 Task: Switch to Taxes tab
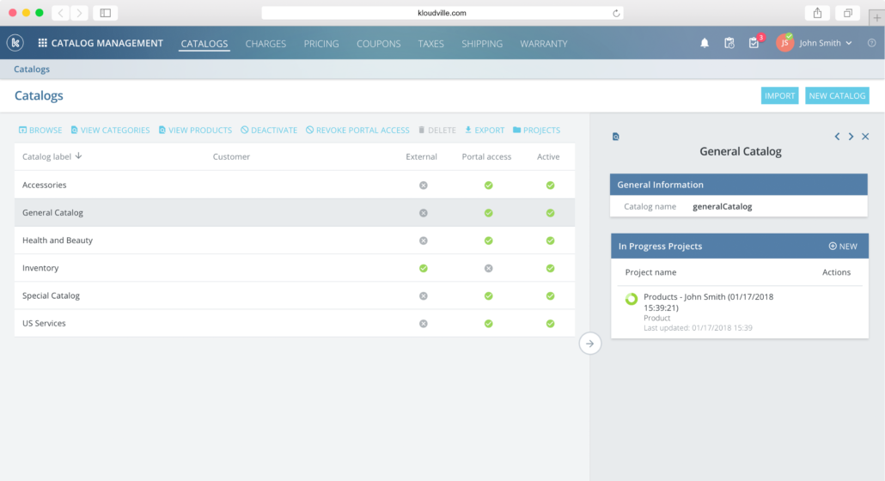click(430, 44)
